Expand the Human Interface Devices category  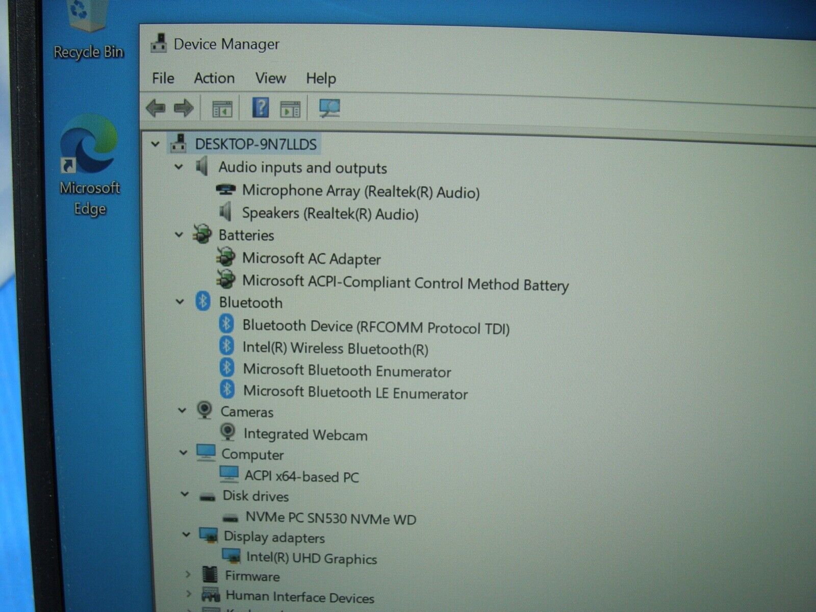point(189,594)
